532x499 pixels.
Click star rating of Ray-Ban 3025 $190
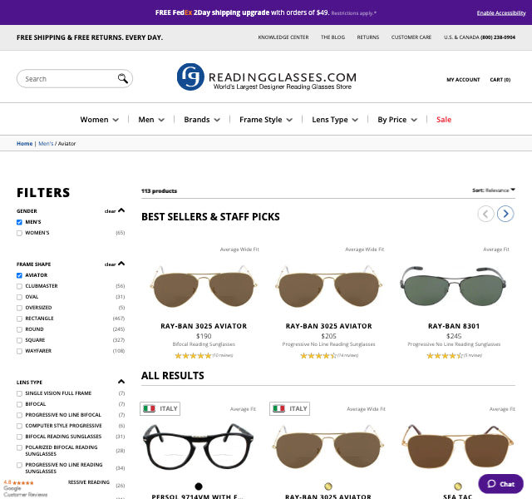[193, 356]
